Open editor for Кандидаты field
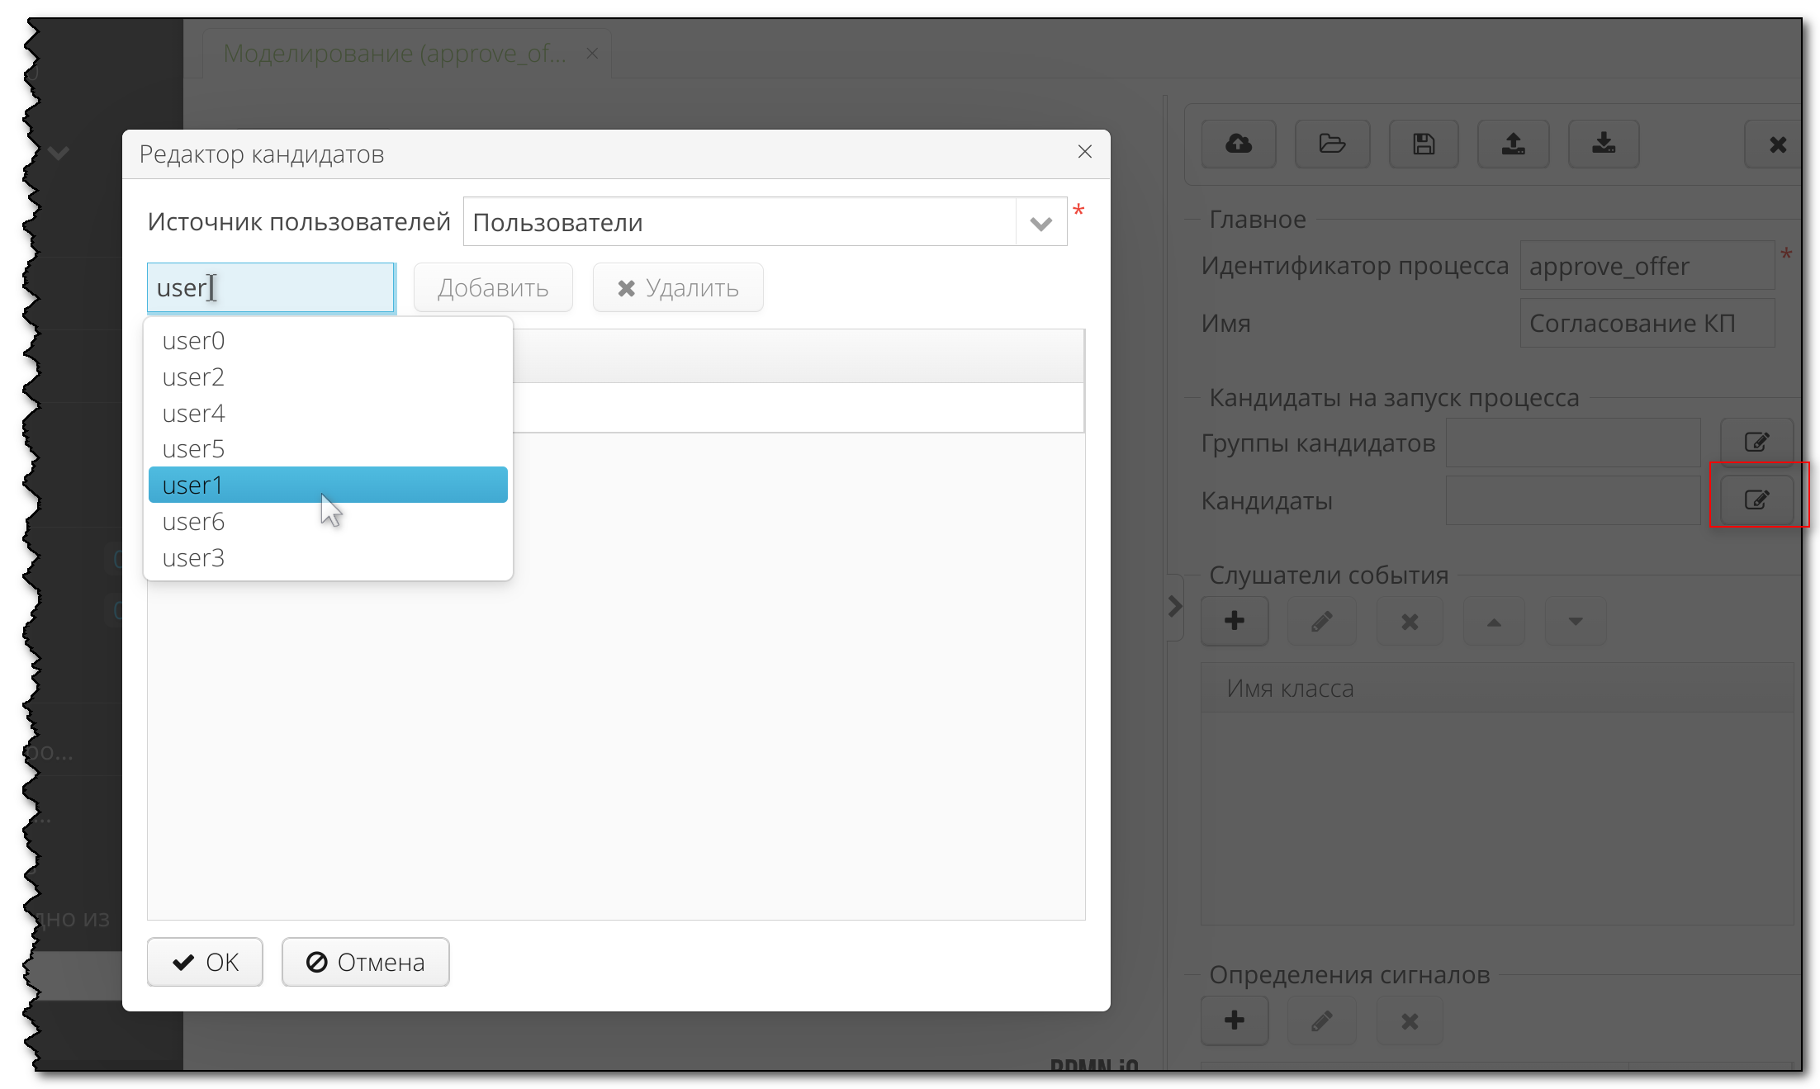Image resolution: width=1820 pixels, height=1089 pixels. [1756, 500]
